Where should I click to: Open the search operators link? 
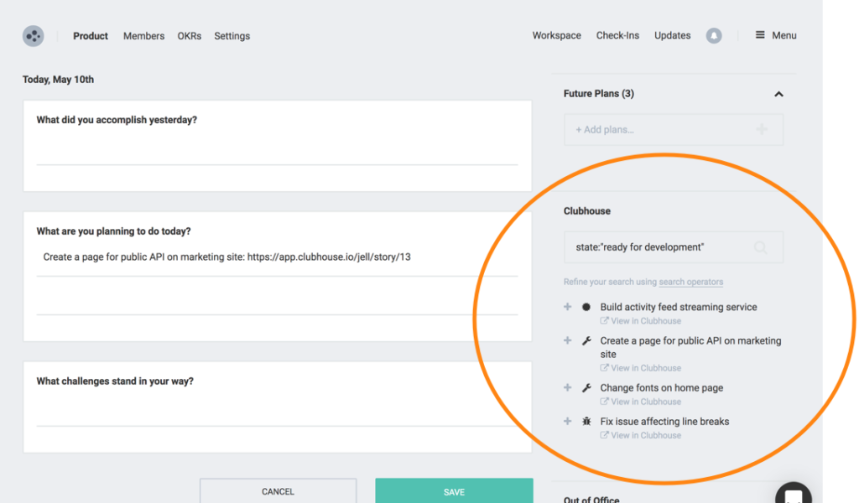click(691, 282)
